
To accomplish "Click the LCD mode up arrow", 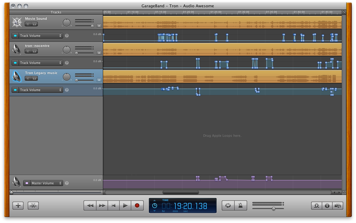I will [x=154, y=200].
